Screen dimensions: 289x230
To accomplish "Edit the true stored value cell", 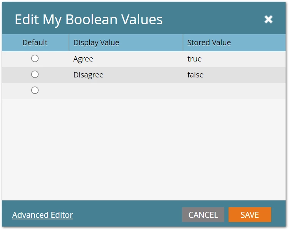I will (x=235, y=59).
